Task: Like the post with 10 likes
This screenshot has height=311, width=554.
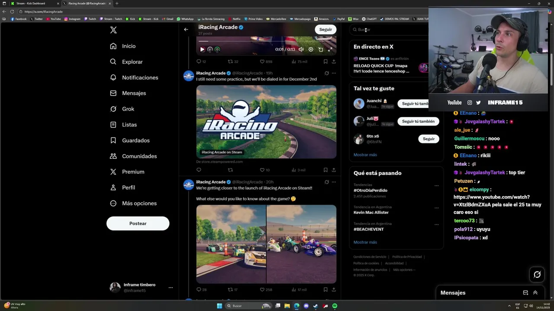Action: click(x=264, y=170)
